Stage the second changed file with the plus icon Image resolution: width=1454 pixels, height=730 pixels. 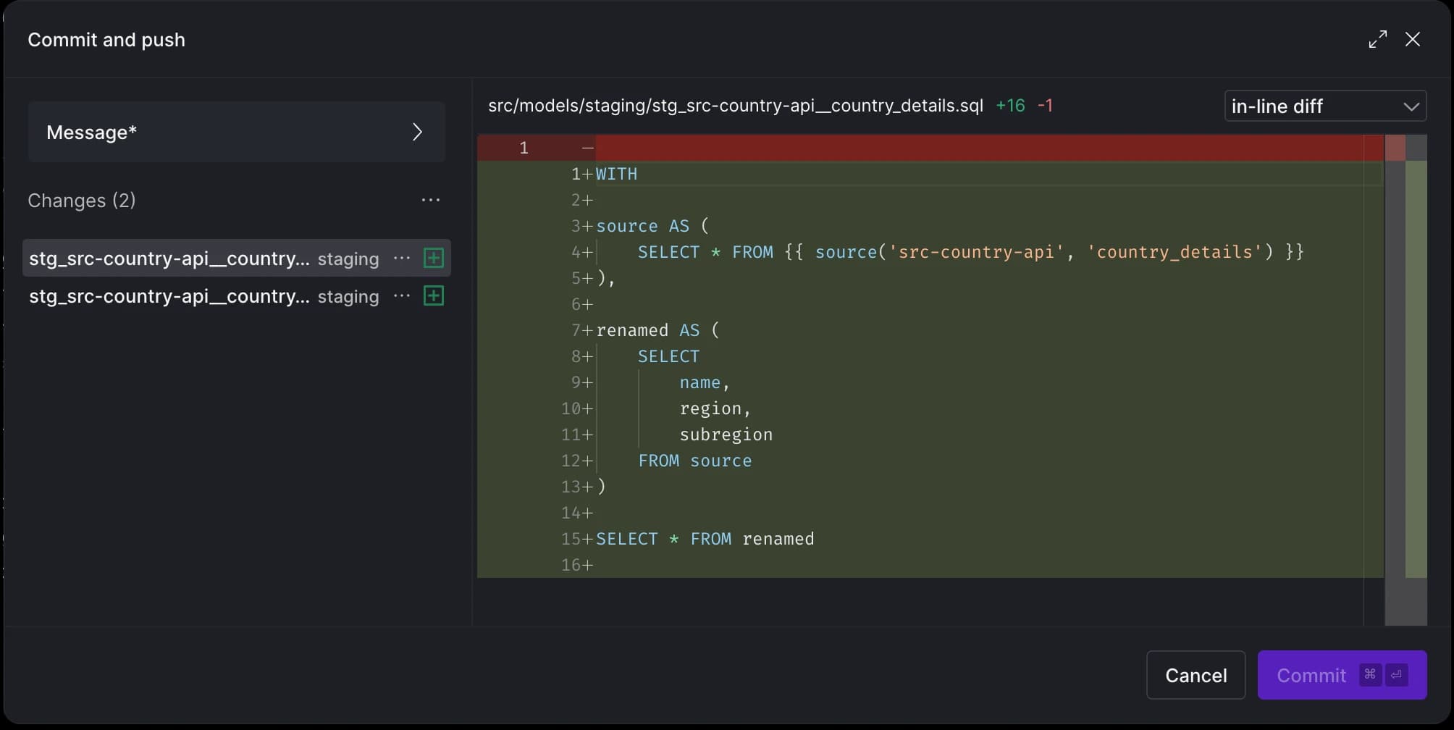coord(433,295)
